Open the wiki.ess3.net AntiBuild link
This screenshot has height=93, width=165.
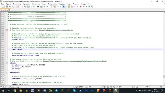click(56, 30)
